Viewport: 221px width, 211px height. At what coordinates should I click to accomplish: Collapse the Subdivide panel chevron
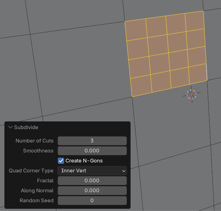click(x=10, y=127)
